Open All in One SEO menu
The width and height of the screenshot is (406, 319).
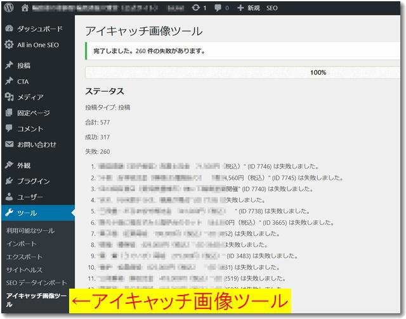point(38,45)
